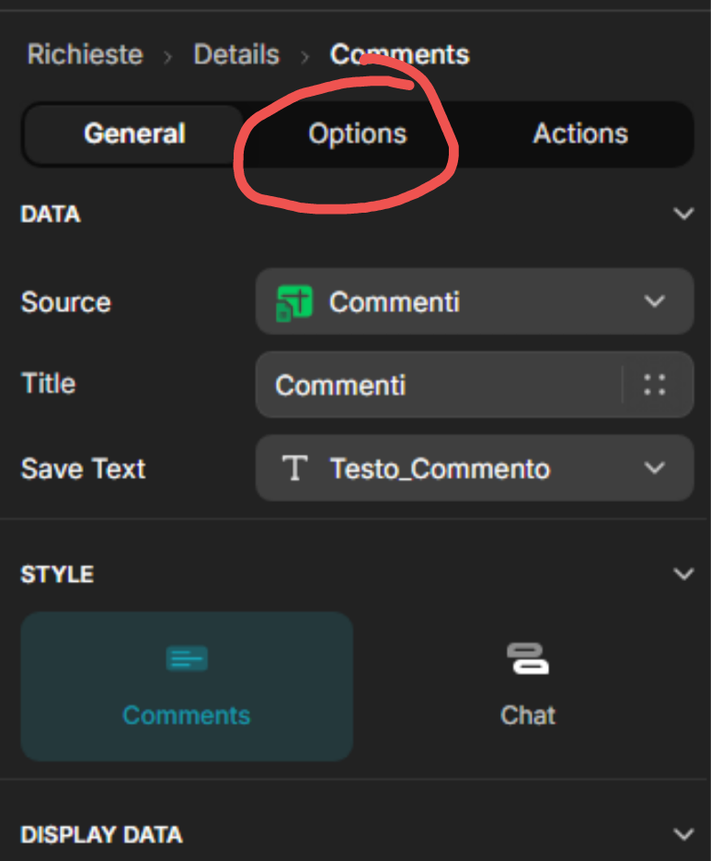Click the Comments style icon
This screenshot has height=861, width=711.
click(x=187, y=658)
